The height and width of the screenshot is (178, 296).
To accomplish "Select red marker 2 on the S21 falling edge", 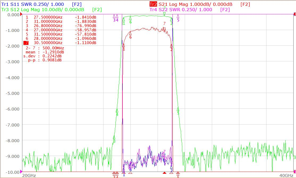I will pos(171,48).
